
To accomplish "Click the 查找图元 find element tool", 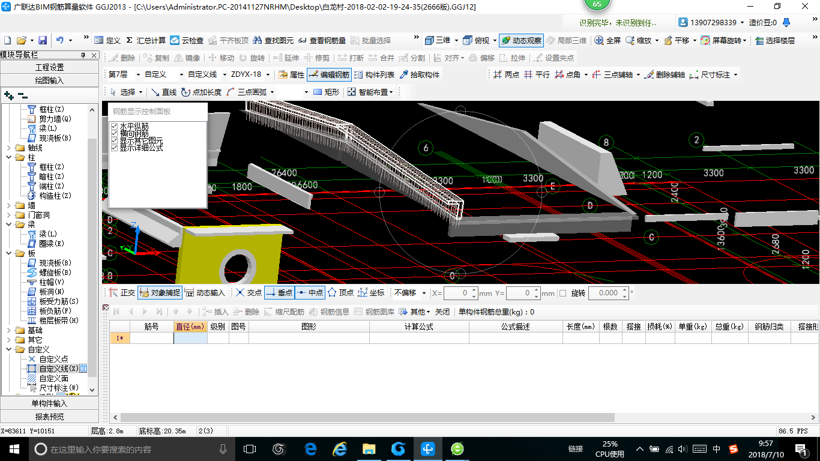I will (273, 40).
